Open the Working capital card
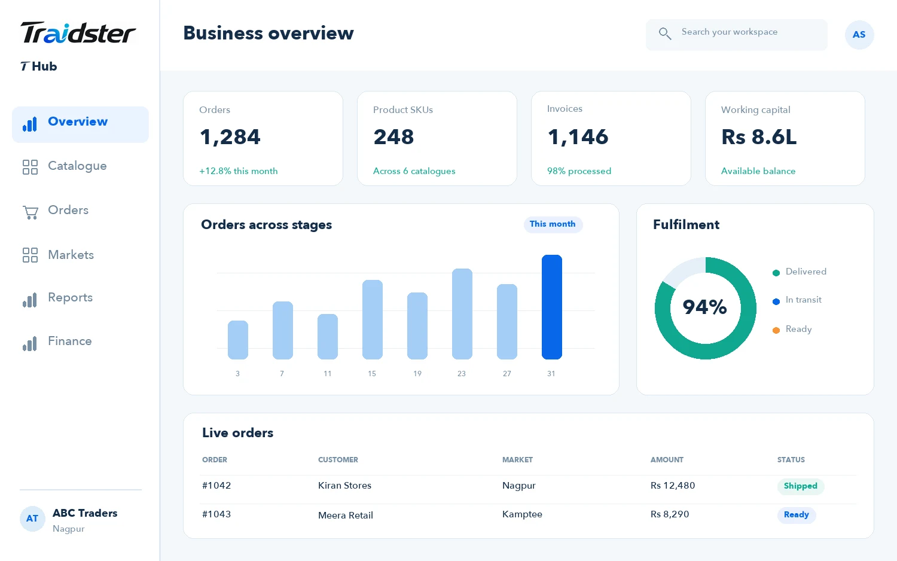Screen dimensions: 897x561 (785, 138)
